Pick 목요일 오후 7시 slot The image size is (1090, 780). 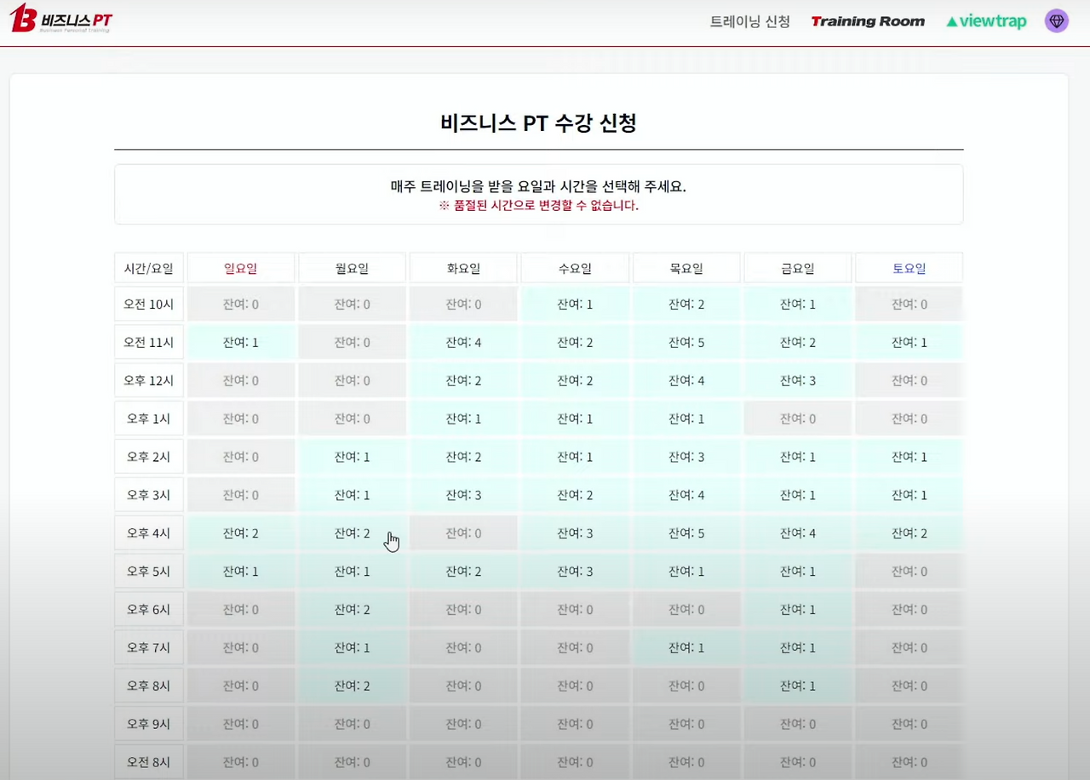coord(686,648)
